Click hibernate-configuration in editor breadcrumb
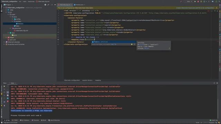Screen dimensions: 221x124 (72, 80)
